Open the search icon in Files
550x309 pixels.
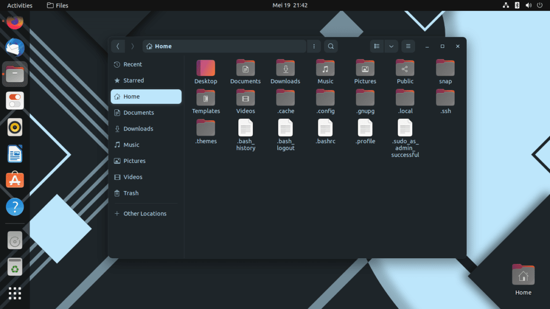click(331, 46)
